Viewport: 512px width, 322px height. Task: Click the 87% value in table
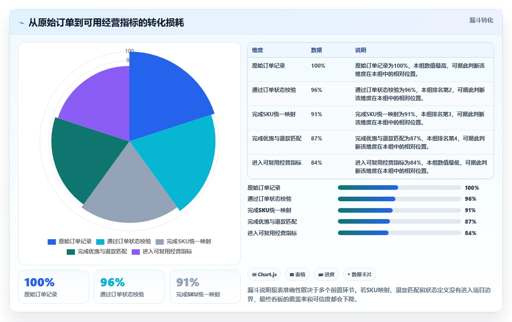pos(316,139)
